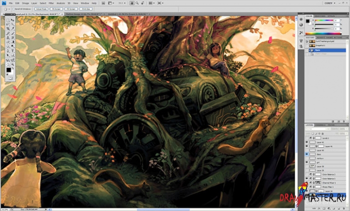Screen dimensions: 350x211
Task: Select the Eraser tool
Action: click(x=7, y=42)
